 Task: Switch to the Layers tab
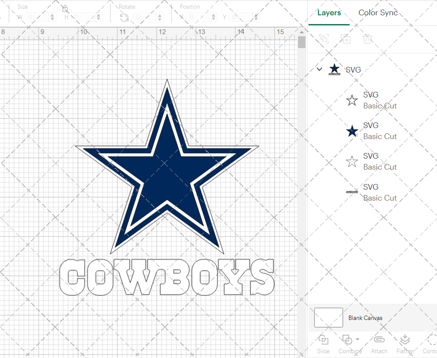[329, 13]
